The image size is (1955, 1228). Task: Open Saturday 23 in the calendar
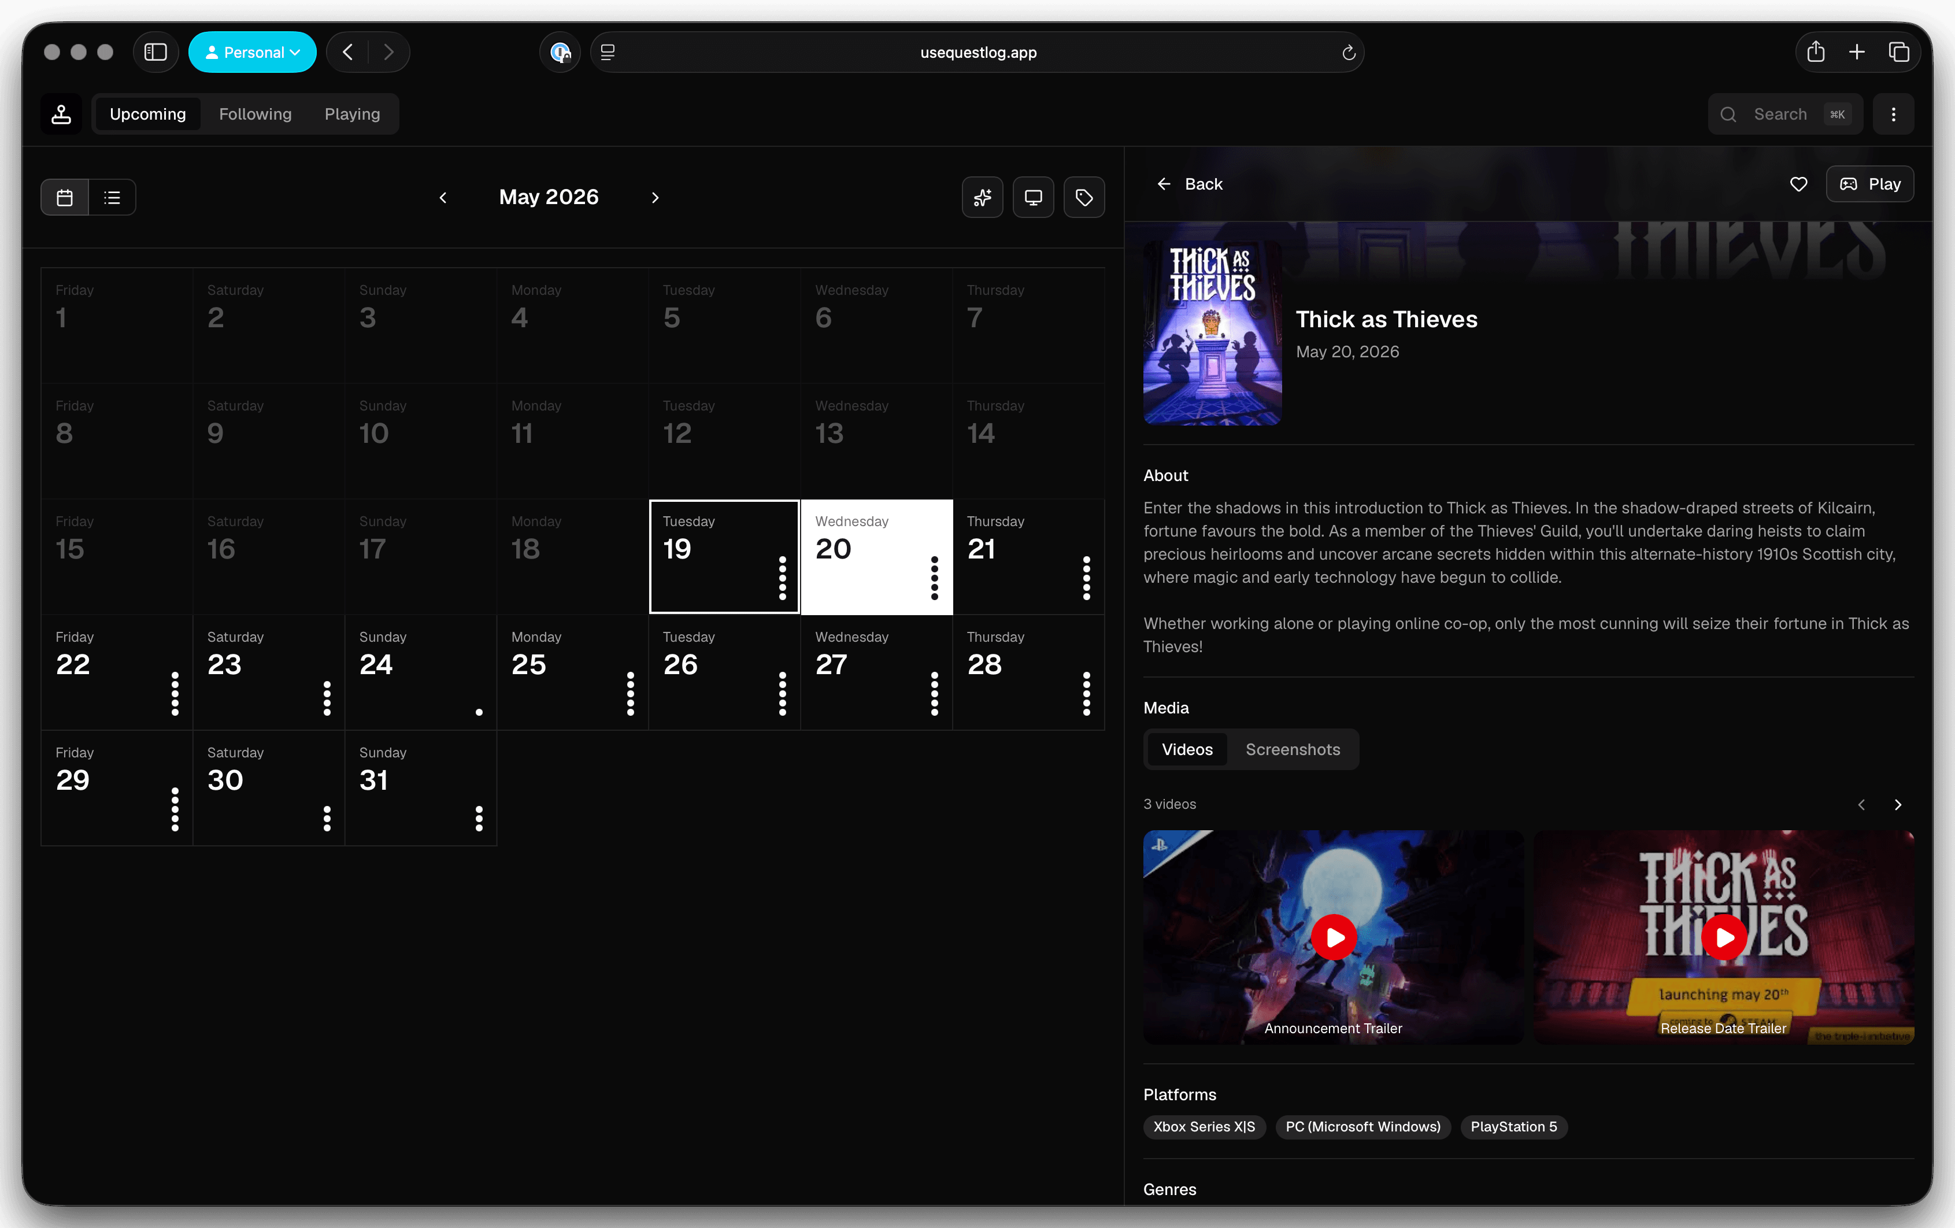coord(269,672)
